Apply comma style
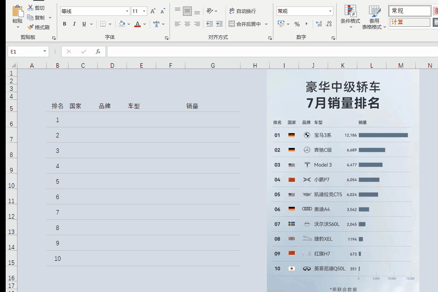Screen dimensions: 438x292 (307, 24)
